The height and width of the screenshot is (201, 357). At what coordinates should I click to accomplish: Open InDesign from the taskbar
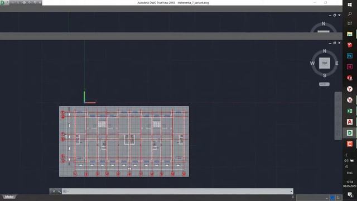pyautogui.click(x=350, y=66)
